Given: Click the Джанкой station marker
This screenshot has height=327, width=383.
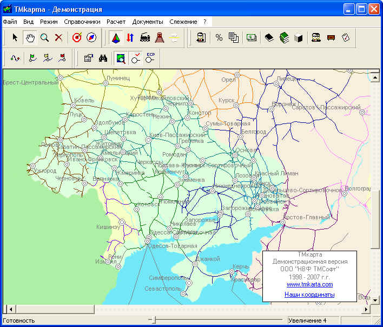Looking at the screenshot, I should (x=195, y=264).
